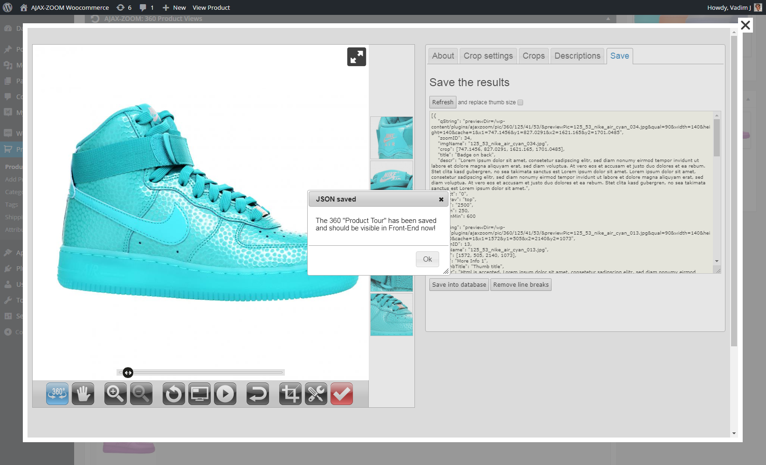Open the Crops tab
The height and width of the screenshot is (465, 766).
click(x=533, y=56)
